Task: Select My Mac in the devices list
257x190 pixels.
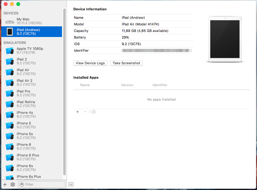Action: 32,21
